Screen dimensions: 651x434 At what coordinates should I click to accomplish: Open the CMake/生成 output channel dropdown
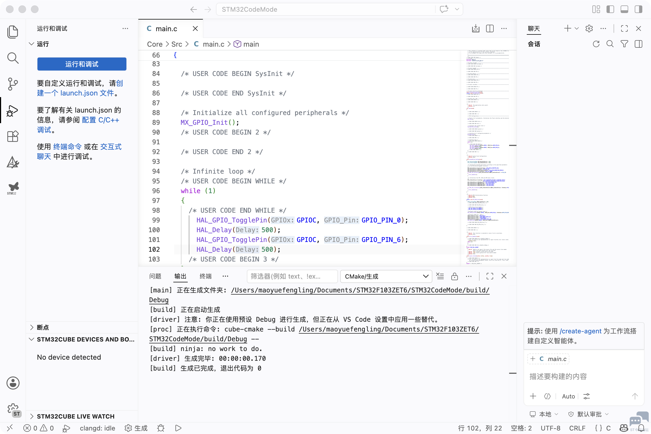386,276
